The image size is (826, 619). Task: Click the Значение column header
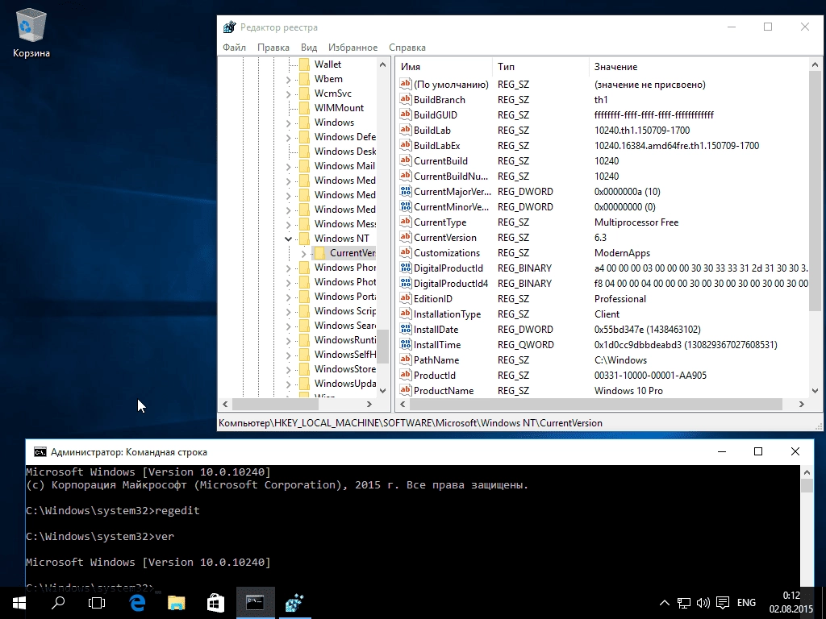699,67
